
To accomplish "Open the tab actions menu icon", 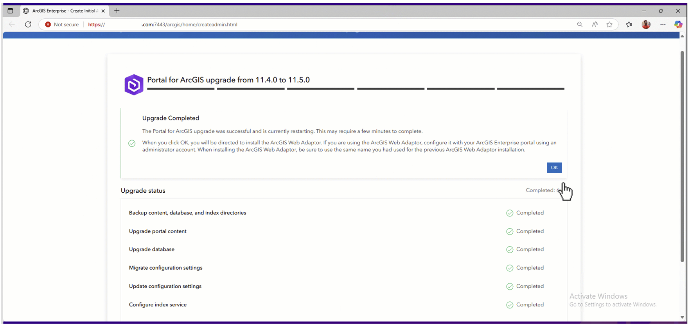I will 11,11.
